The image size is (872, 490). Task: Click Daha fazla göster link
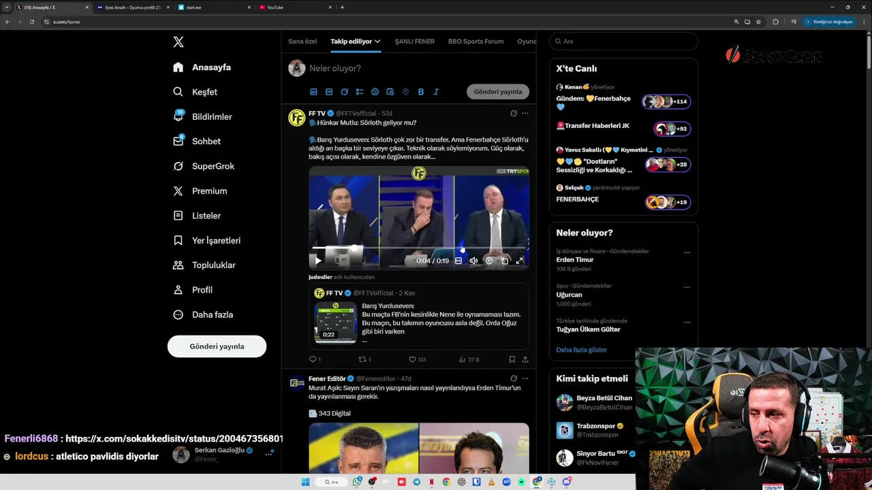click(581, 350)
